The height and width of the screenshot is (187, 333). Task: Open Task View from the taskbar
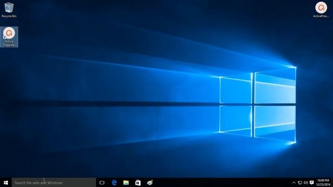click(102, 182)
